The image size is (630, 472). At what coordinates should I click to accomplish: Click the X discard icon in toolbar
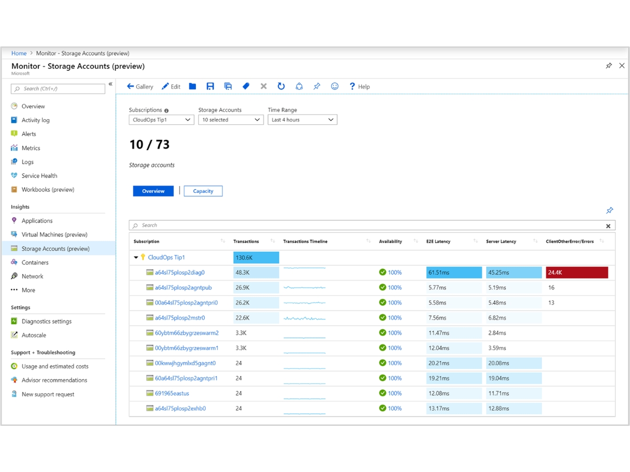click(264, 87)
